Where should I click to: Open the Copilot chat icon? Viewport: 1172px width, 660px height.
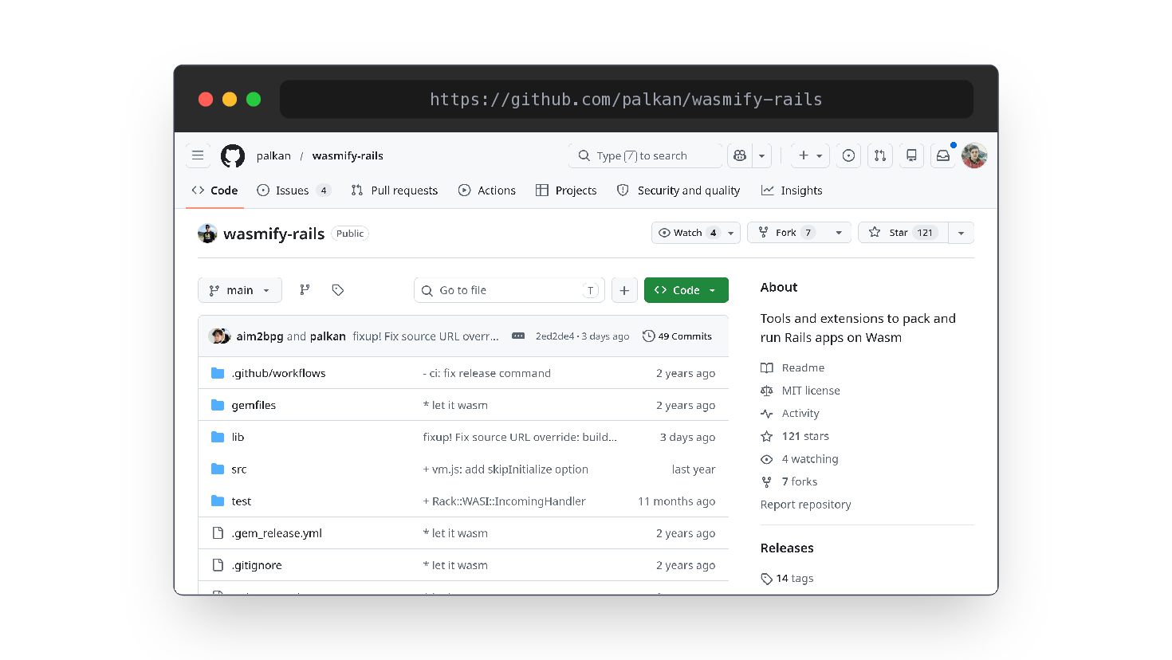740,155
